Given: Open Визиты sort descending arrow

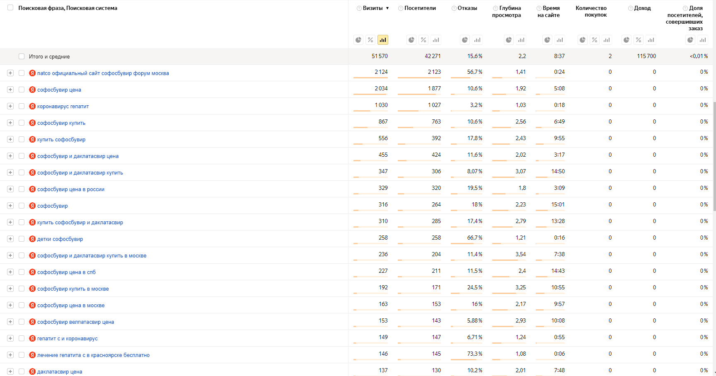Looking at the screenshot, I should pyautogui.click(x=387, y=8).
